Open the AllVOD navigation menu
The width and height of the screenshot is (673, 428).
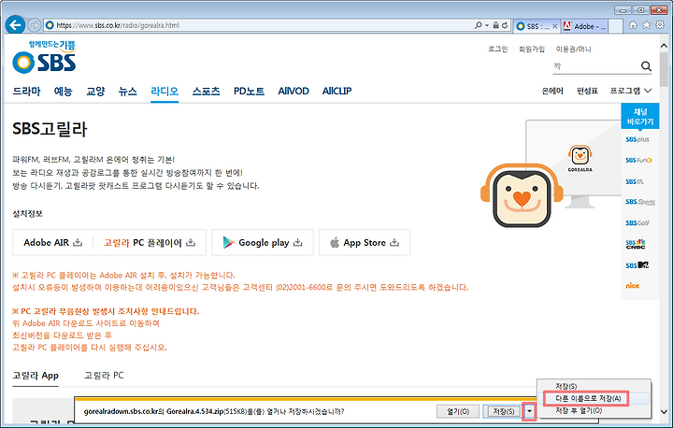tap(294, 91)
